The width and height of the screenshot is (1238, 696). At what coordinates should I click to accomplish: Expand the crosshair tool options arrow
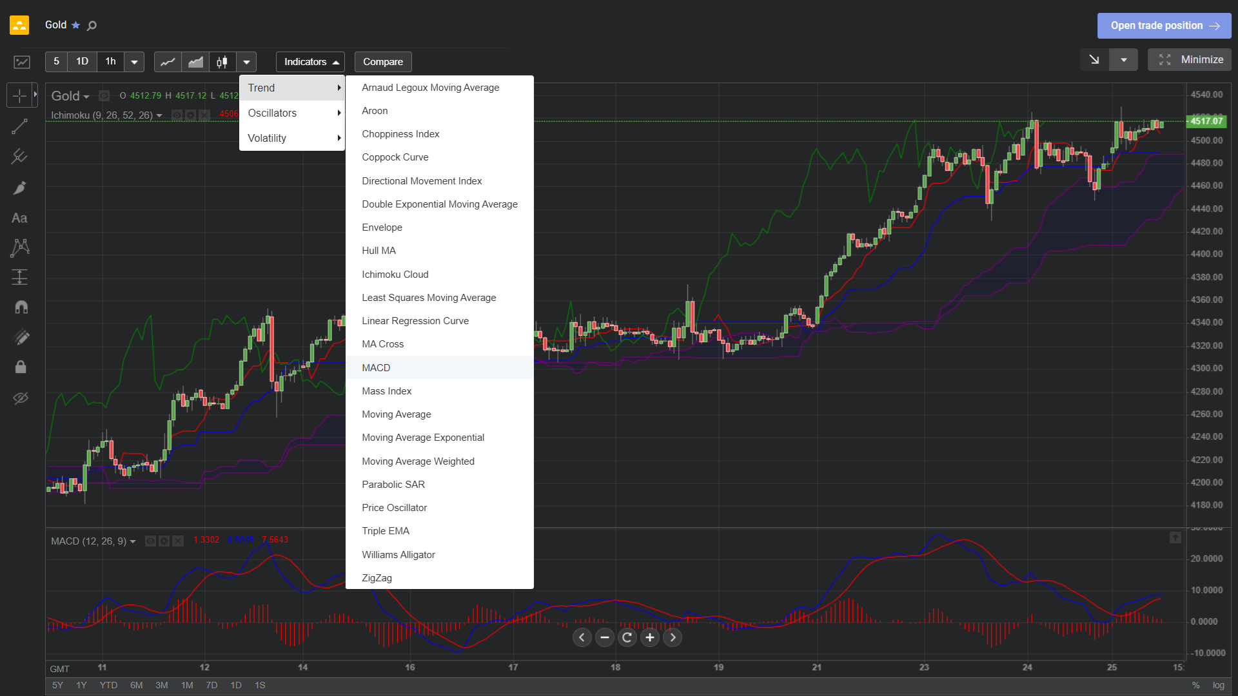coord(35,95)
